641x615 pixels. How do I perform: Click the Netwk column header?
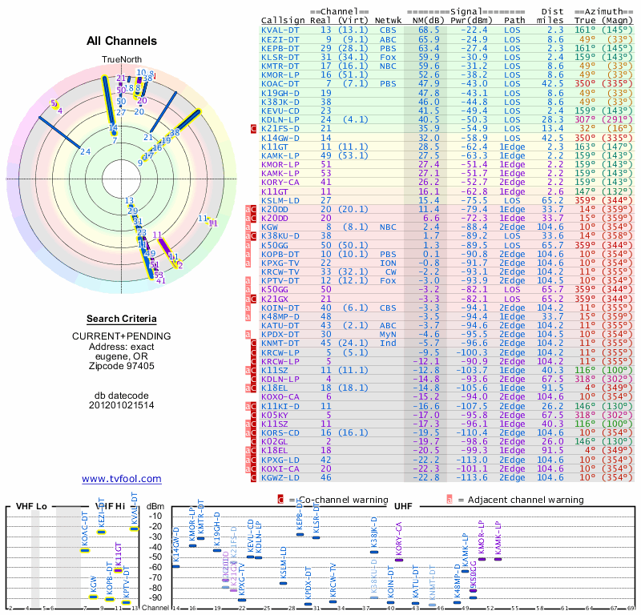pyautogui.click(x=388, y=20)
